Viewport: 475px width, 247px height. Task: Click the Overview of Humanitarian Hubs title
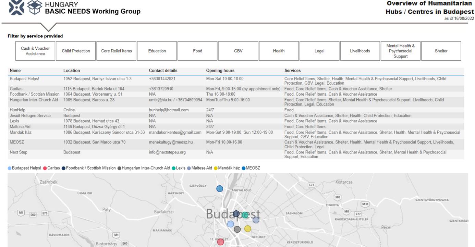(430, 8)
